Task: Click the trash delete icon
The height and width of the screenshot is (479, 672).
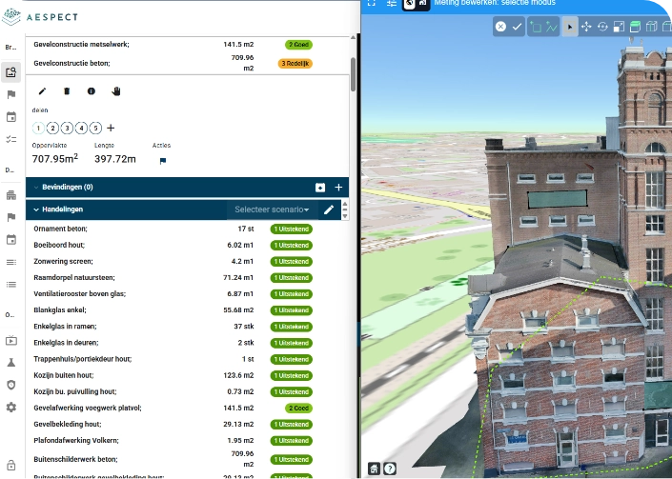Action: 67,91
